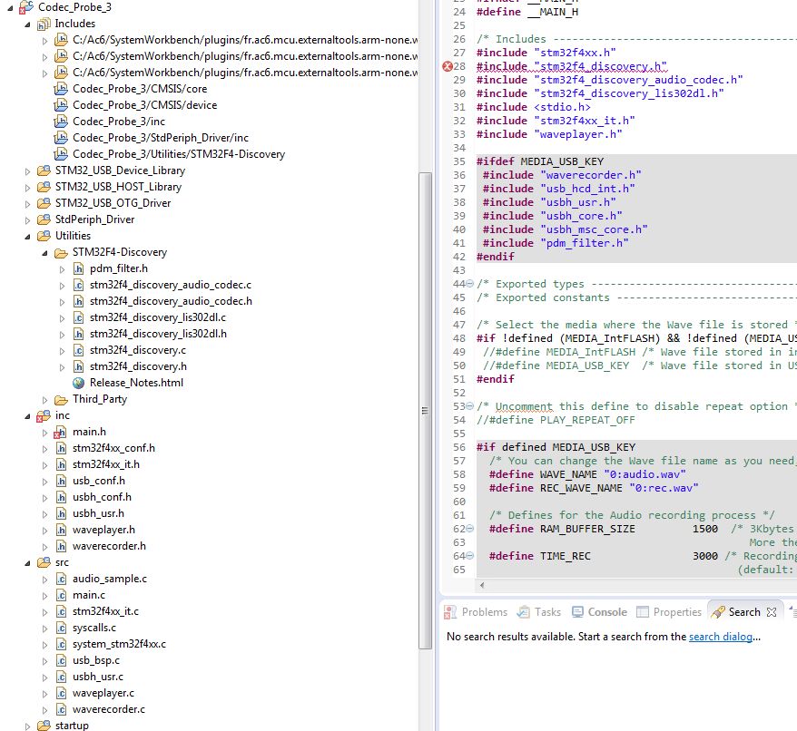Click the Codec_Probe_3 project icon

click(26, 7)
